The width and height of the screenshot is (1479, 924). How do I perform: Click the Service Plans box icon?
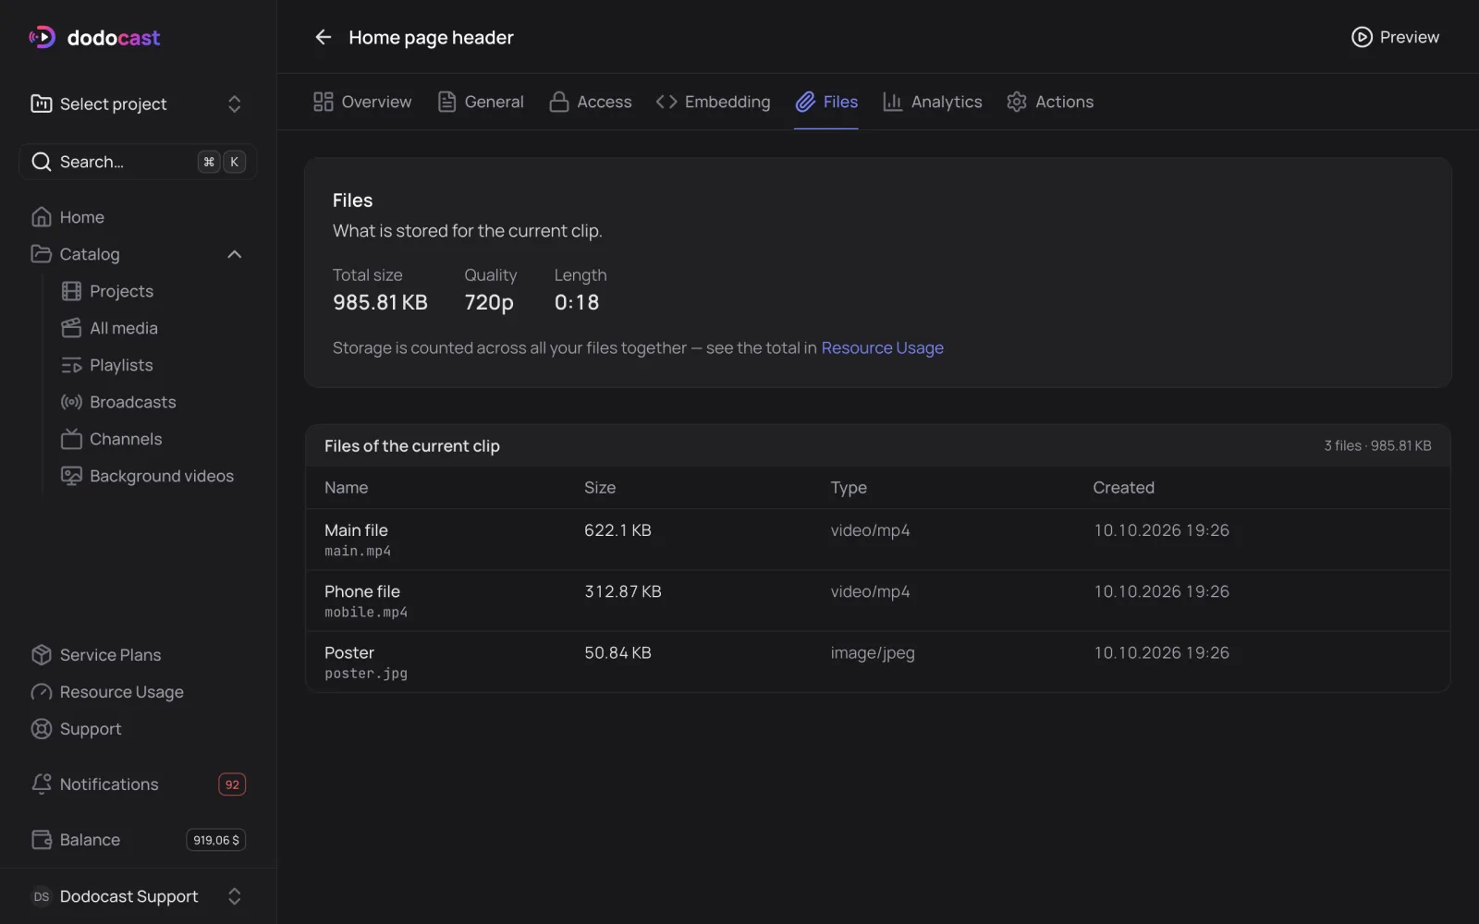(x=42, y=655)
